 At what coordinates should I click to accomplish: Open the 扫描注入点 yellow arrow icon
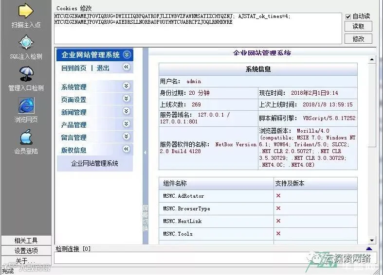[26, 11]
